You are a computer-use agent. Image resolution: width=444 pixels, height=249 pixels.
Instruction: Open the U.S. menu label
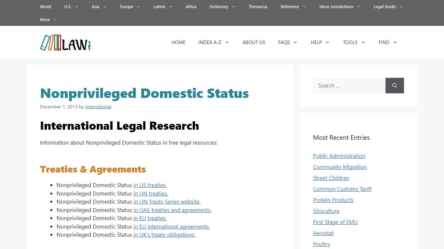[68, 6]
